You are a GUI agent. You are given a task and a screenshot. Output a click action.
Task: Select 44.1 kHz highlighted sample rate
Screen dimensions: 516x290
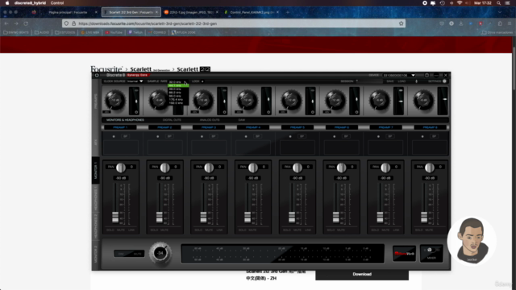pos(178,85)
